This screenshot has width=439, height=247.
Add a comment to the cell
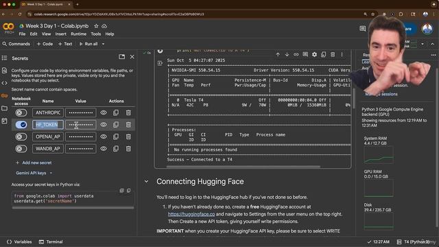305,55
